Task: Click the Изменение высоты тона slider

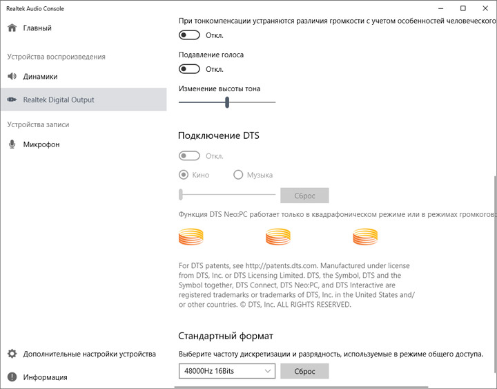Action: click(227, 102)
